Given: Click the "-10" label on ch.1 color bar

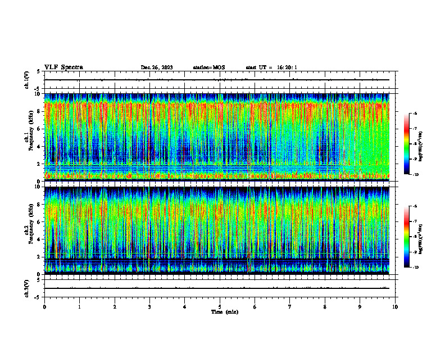Looking at the screenshot, I should coord(416,175).
